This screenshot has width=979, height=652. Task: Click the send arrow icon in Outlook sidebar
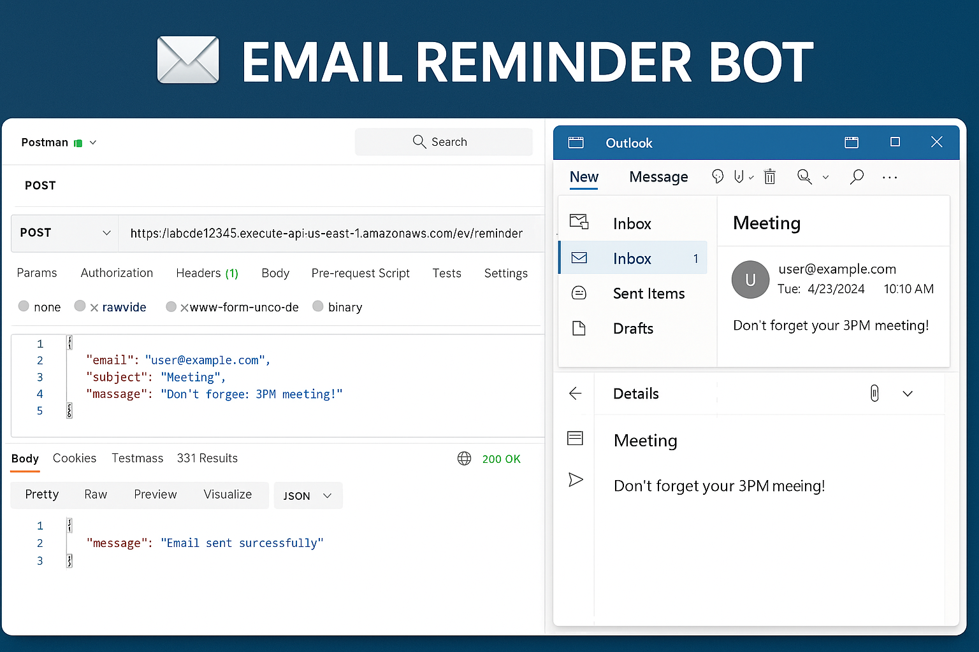[576, 479]
